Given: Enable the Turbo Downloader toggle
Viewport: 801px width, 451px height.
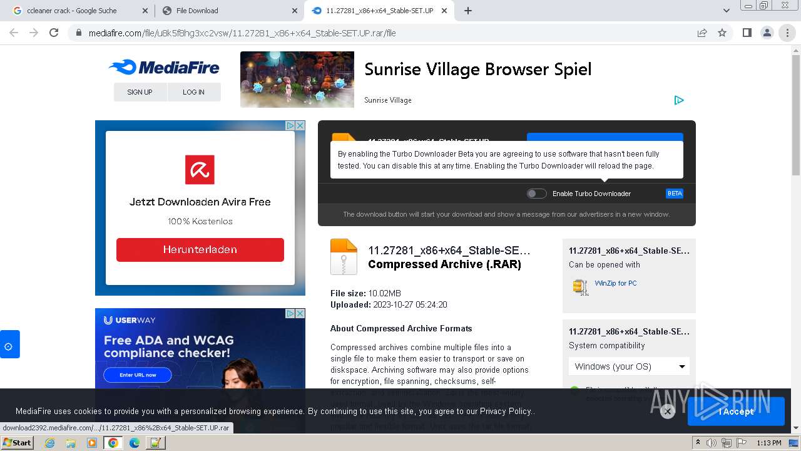Looking at the screenshot, I should [536, 194].
